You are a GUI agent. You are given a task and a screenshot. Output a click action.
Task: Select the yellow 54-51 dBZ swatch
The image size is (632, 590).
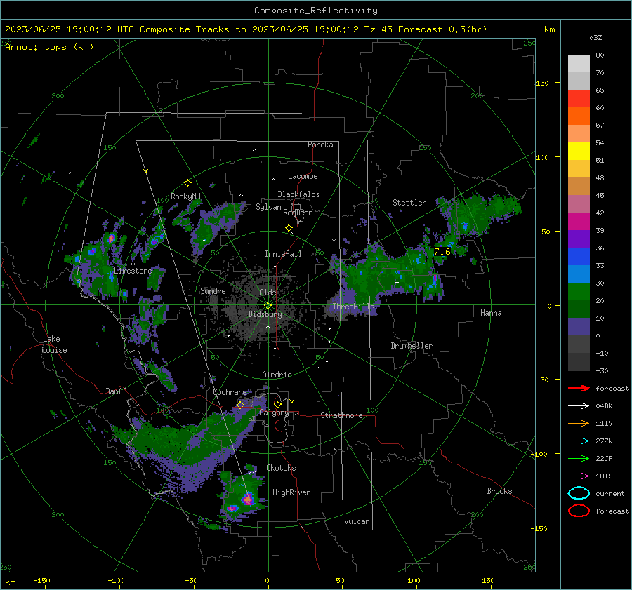(x=579, y=151)
